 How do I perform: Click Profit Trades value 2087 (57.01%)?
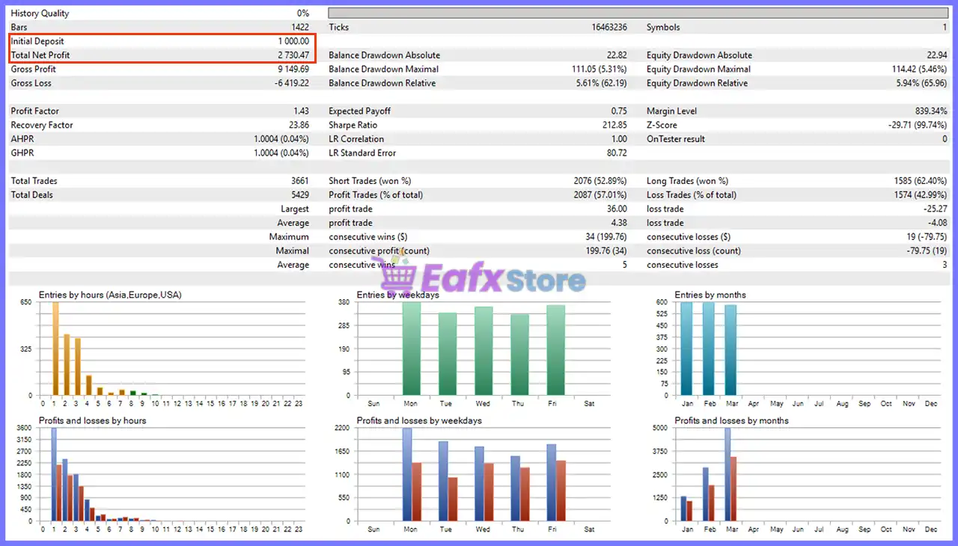click(600, 194)
